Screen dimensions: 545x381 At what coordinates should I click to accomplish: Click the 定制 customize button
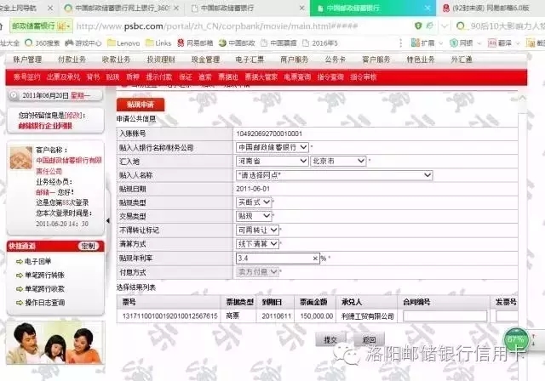tap(89, 246)
